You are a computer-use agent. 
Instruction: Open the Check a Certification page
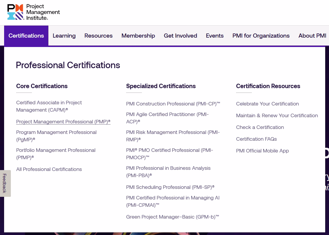pyautogui.click(x=260, y=127)
